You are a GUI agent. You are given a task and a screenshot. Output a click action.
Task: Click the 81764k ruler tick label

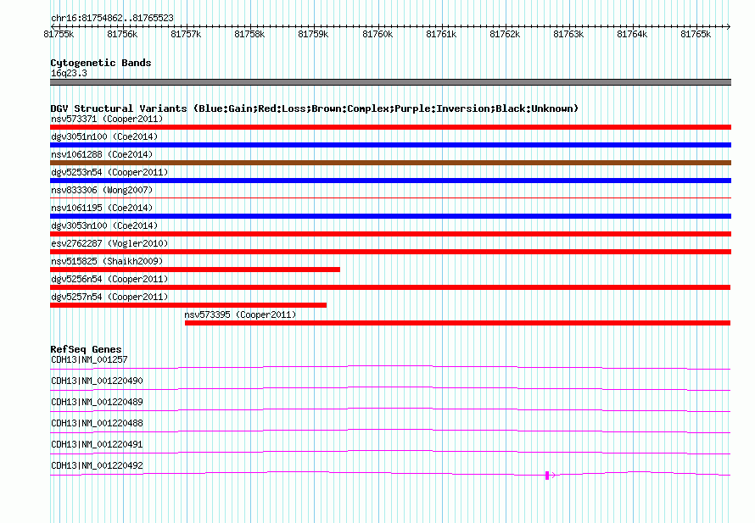(x=632, y=34)
